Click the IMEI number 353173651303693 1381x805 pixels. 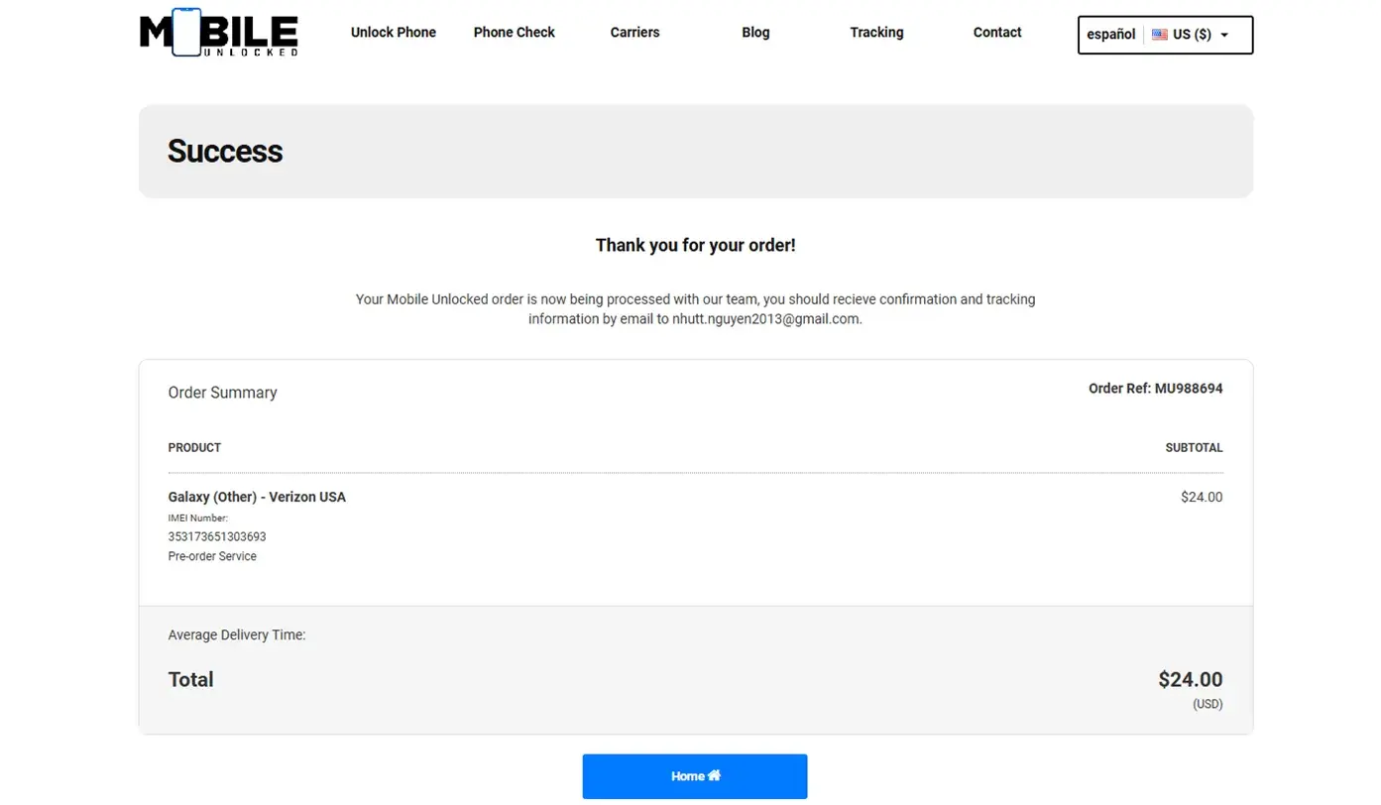(217, 536)
